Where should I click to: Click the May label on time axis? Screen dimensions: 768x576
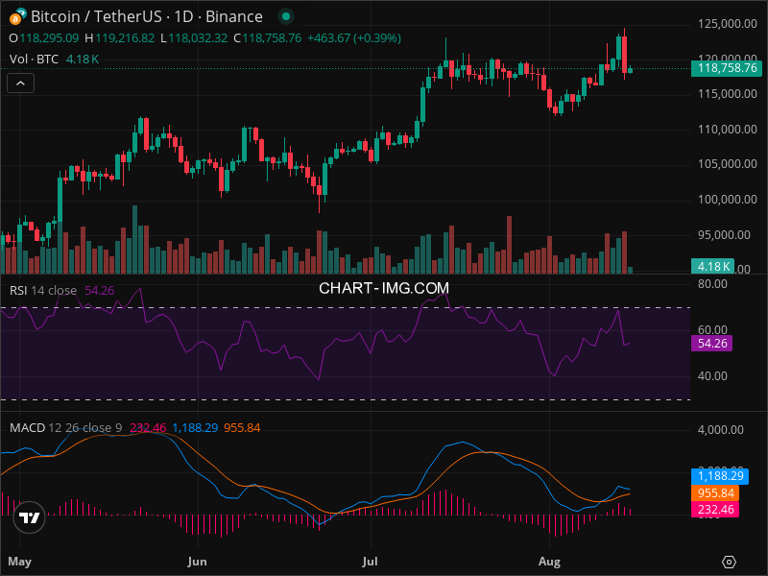[x=19, y=562]
